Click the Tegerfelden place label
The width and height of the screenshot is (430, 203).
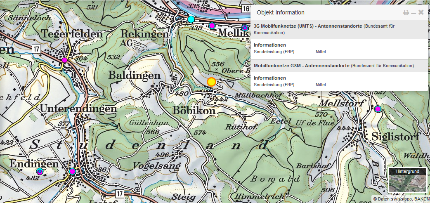point(72,34)
